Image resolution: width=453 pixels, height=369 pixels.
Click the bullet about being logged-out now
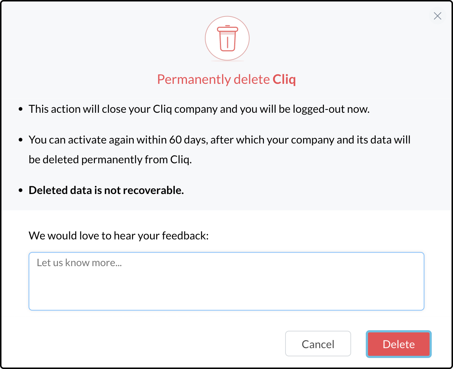pyautogui.click(x=199, y=109)
